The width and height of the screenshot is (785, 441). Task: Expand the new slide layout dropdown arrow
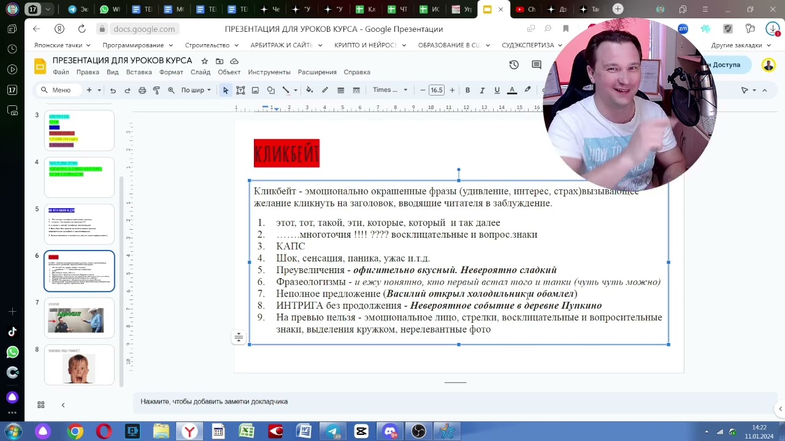coord(99,90)
